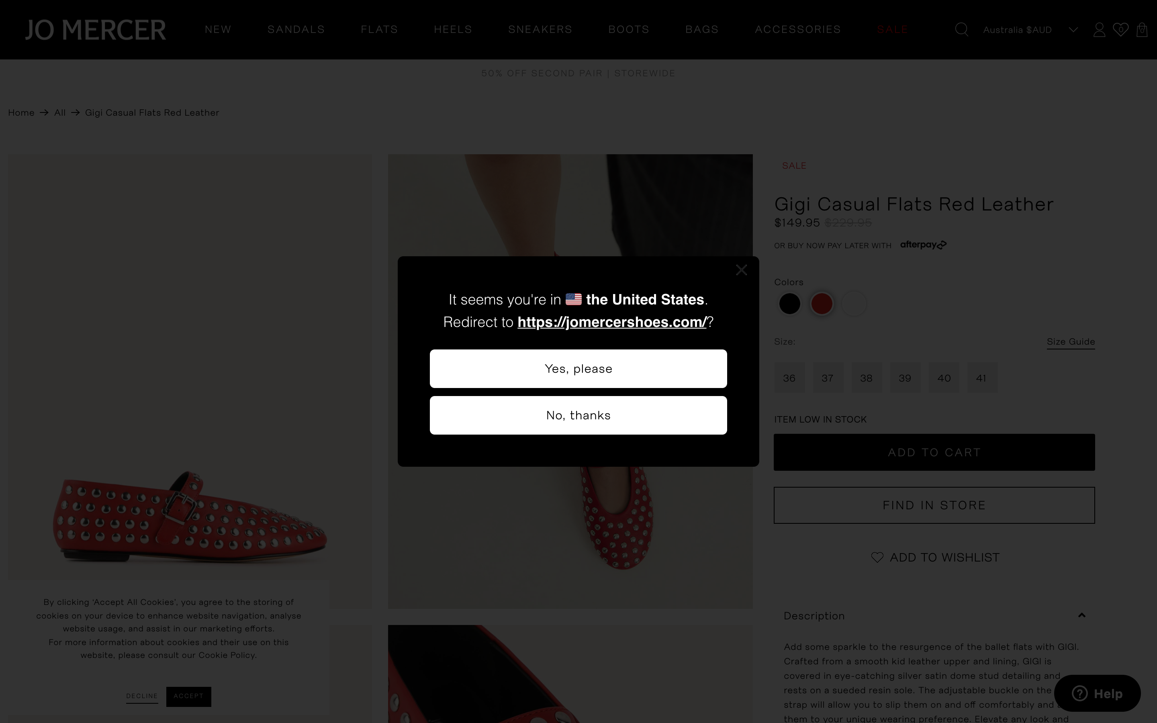Click the Afterpay logo
The height and width of the screenshot is (723, 1157).
(923, 245)
